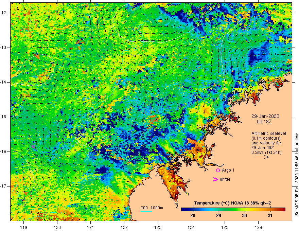299x231 pixels.
Task: Click the small white closed contour near 120.8E
Action: 82,140
